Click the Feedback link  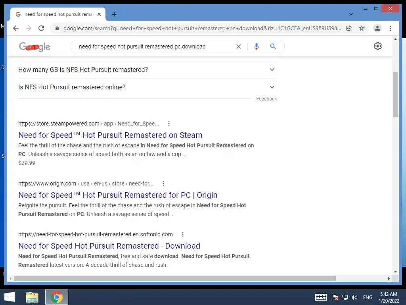click(266, 99)
